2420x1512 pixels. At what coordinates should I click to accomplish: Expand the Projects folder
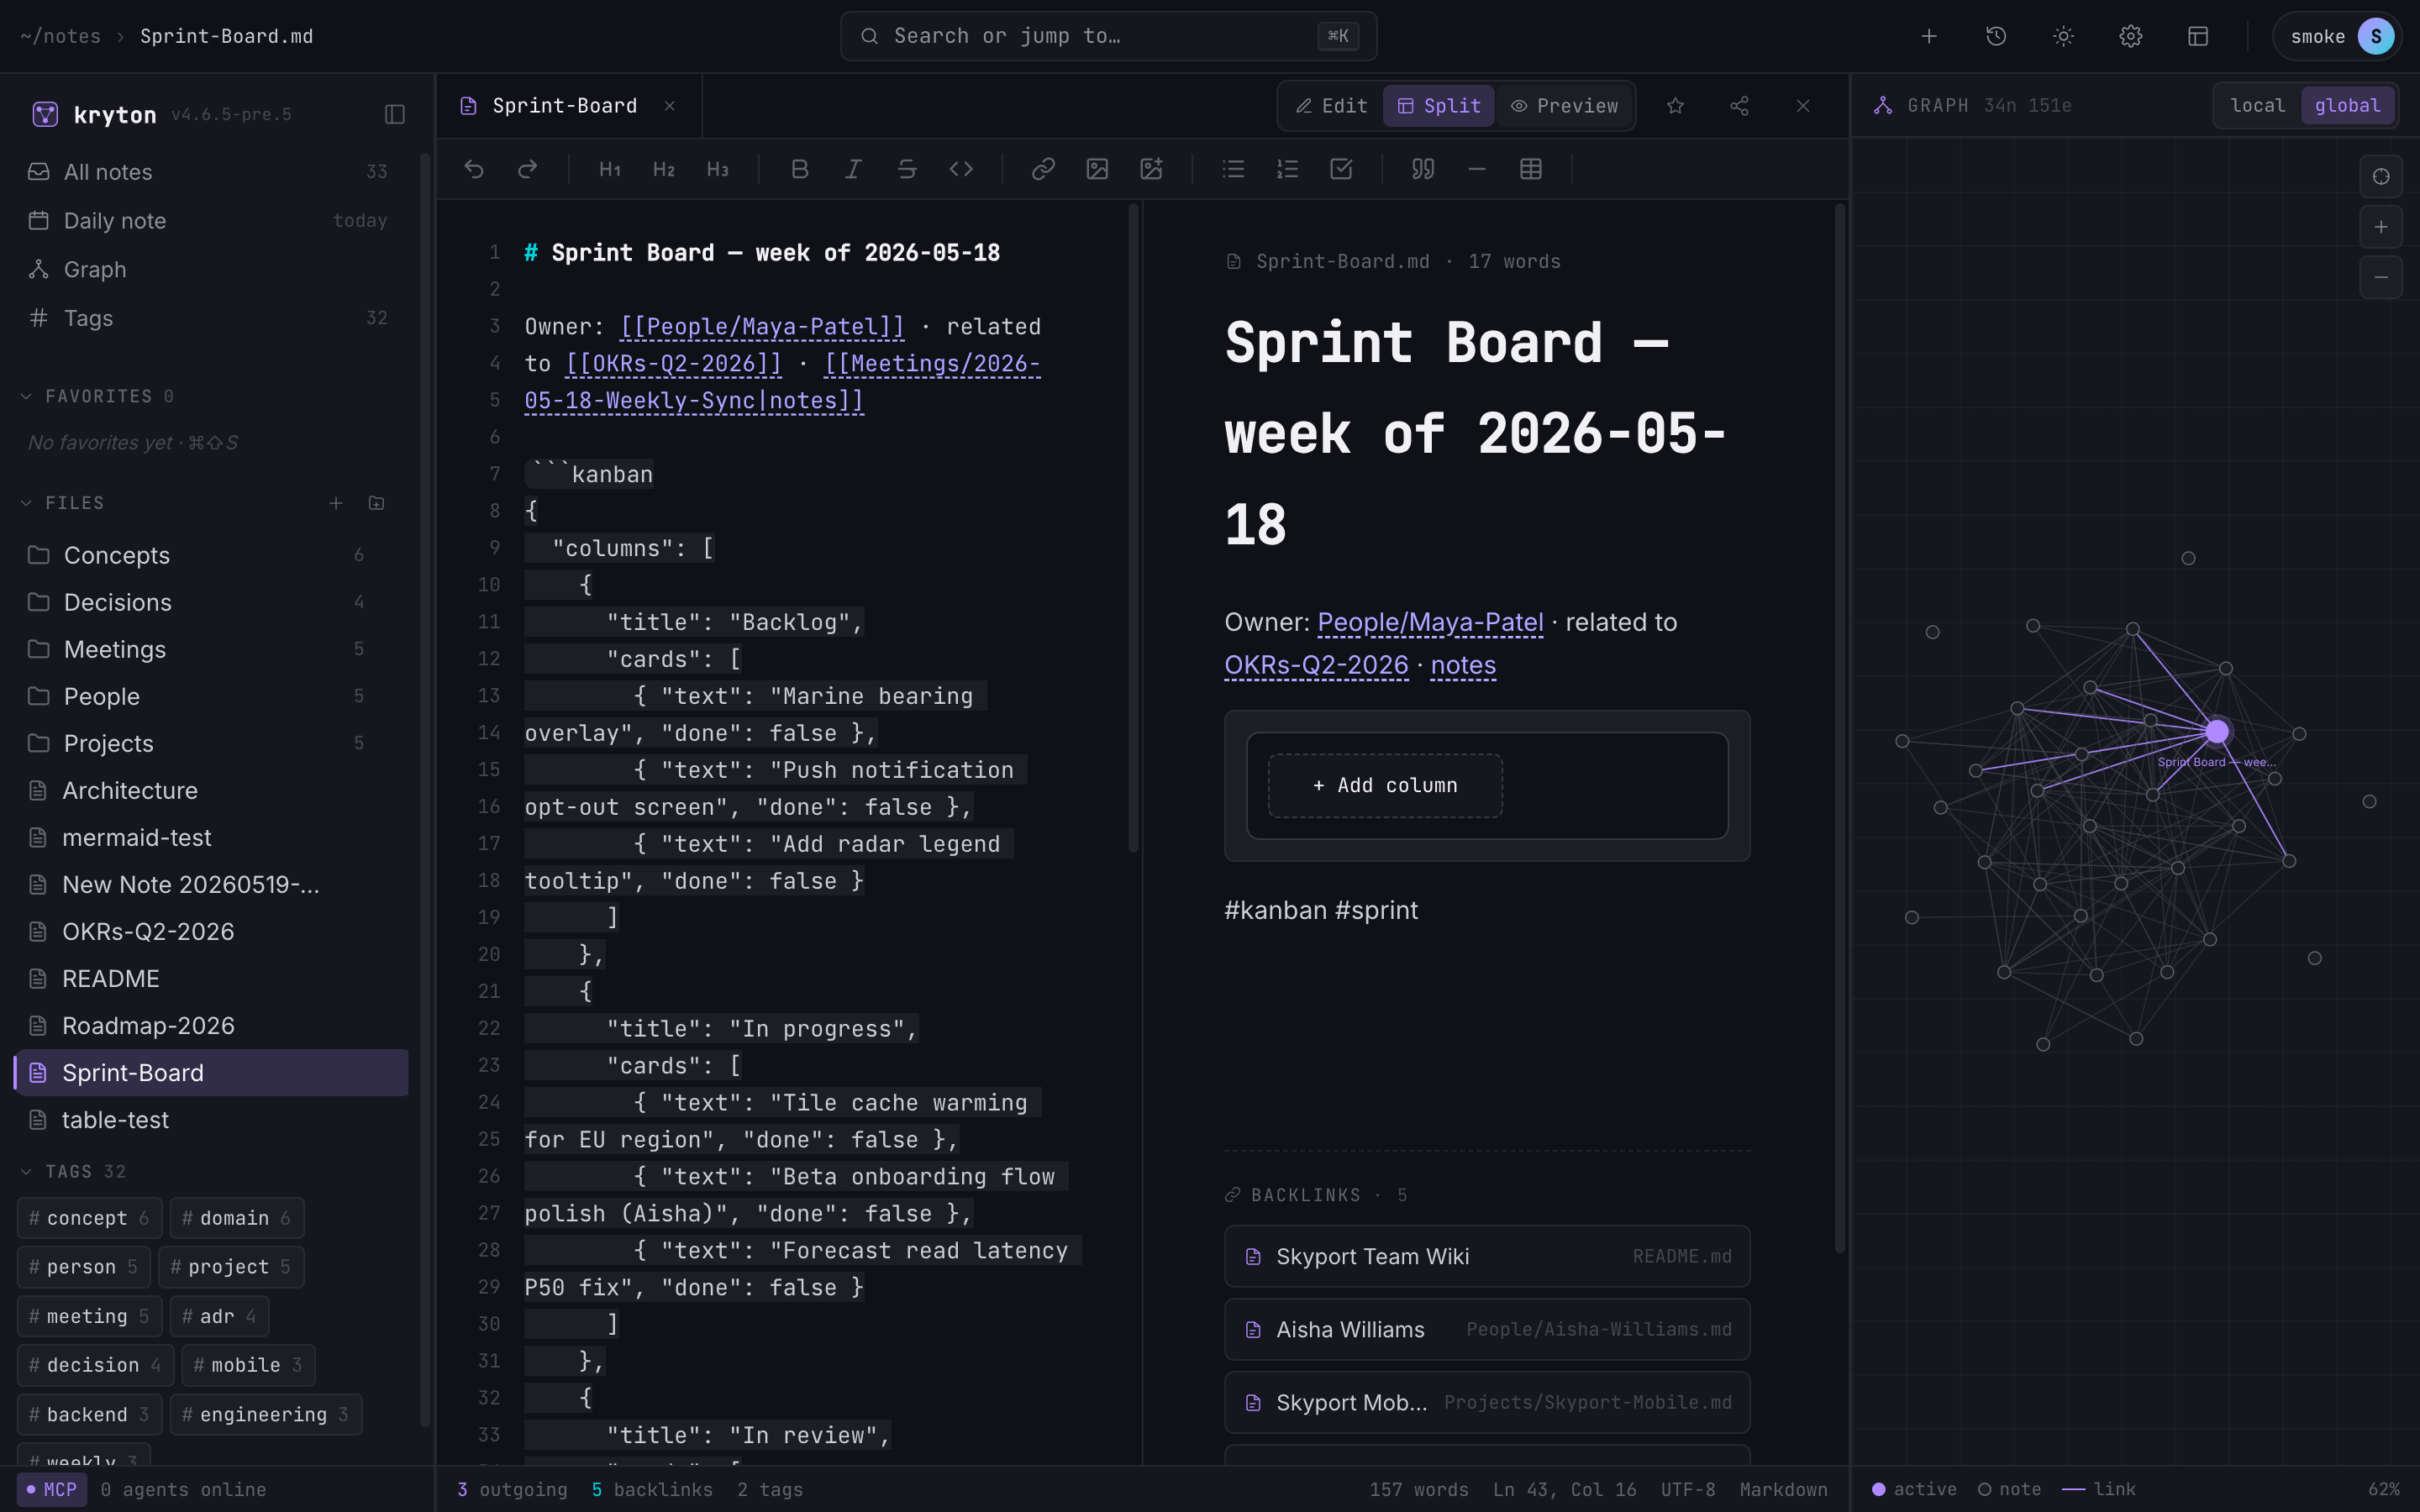(x=210, y=743)
